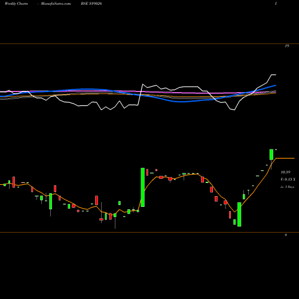Image resolution: width=299 pixels, height=299 pixels.
Task: Click the "MunafaSutra.com" label
Action: tap(56, 4)
